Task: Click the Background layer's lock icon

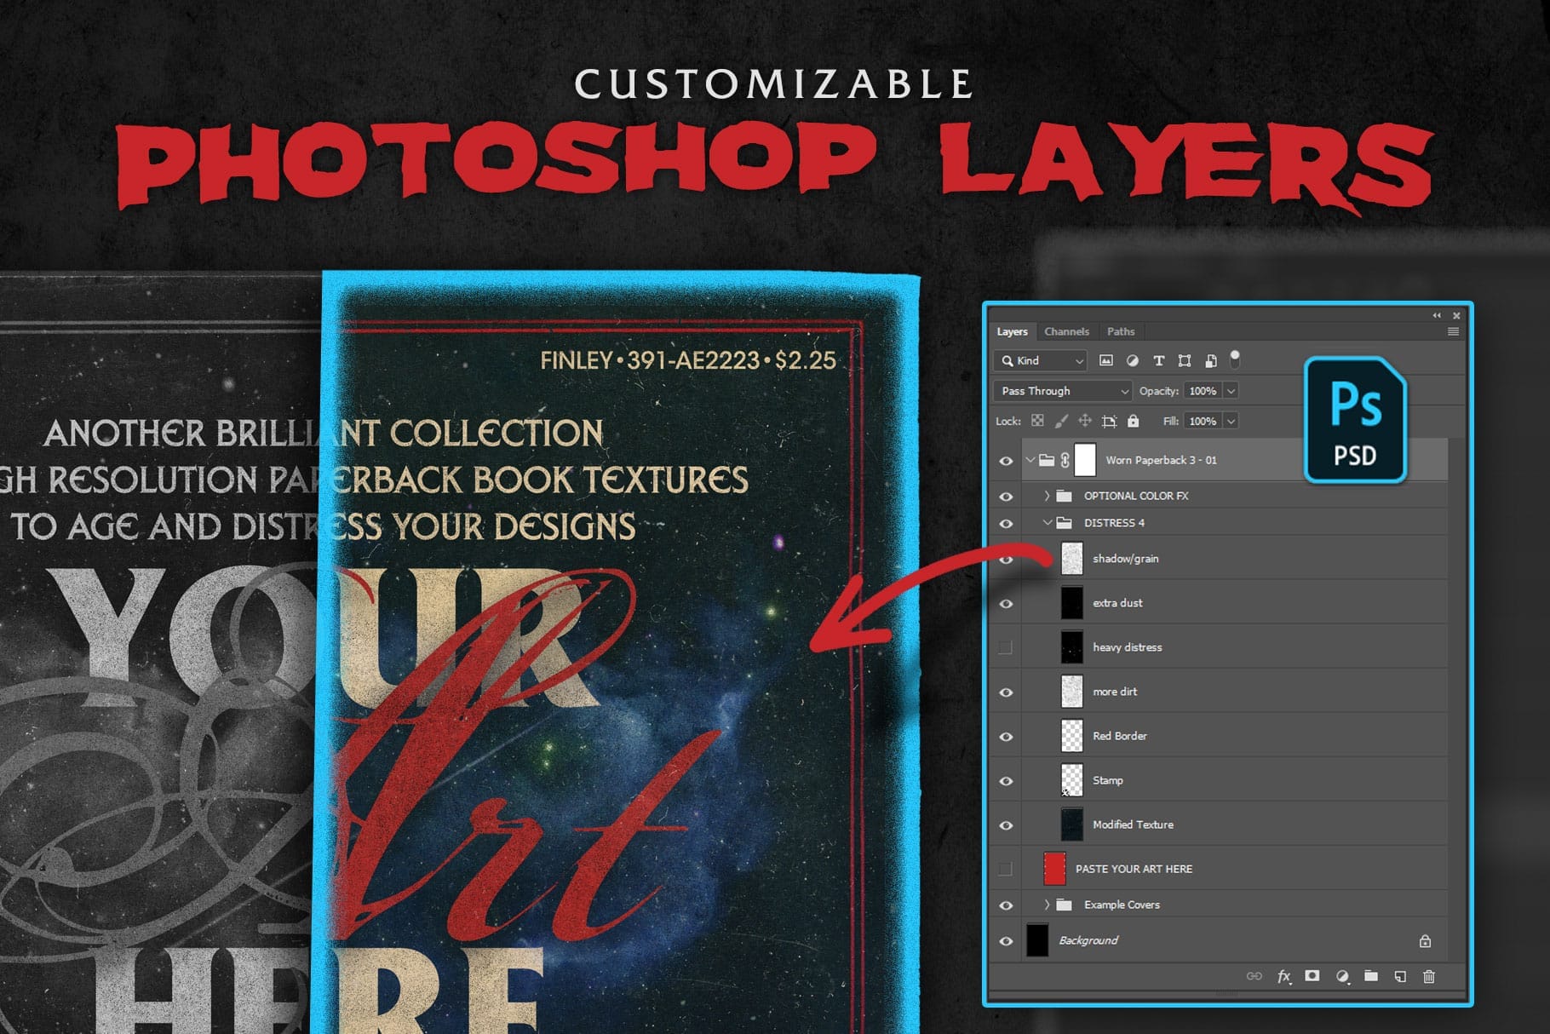Action: [1425, 940]
